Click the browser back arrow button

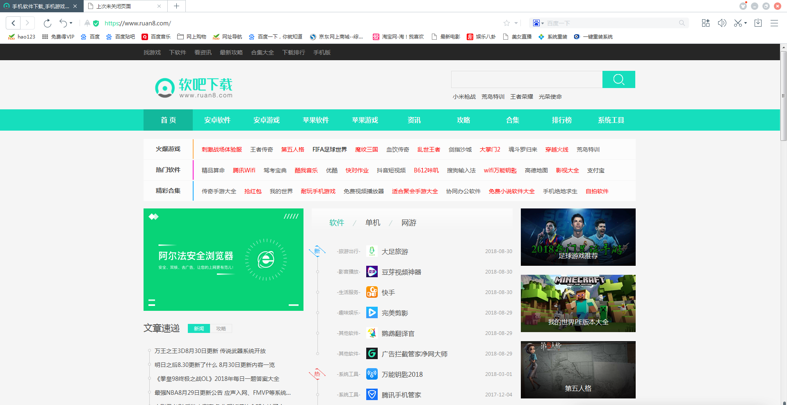click(13, 23)
